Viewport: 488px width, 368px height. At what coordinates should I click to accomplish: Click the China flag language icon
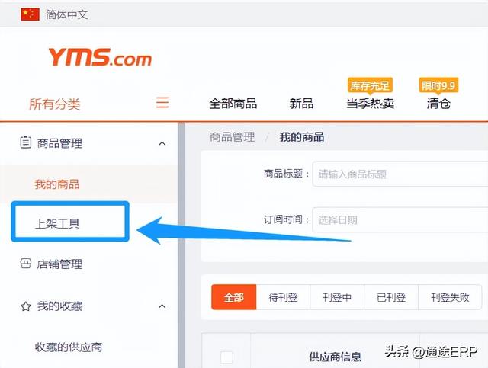tap(30, 14)
